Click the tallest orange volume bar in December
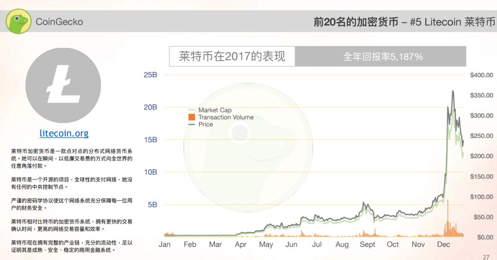The height and width of the screenshot is (260, 497). pos(448,218)
